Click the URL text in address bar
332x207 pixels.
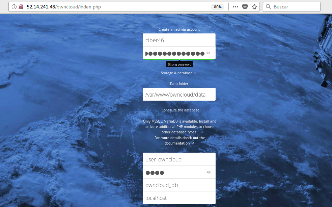pos(64,7)
